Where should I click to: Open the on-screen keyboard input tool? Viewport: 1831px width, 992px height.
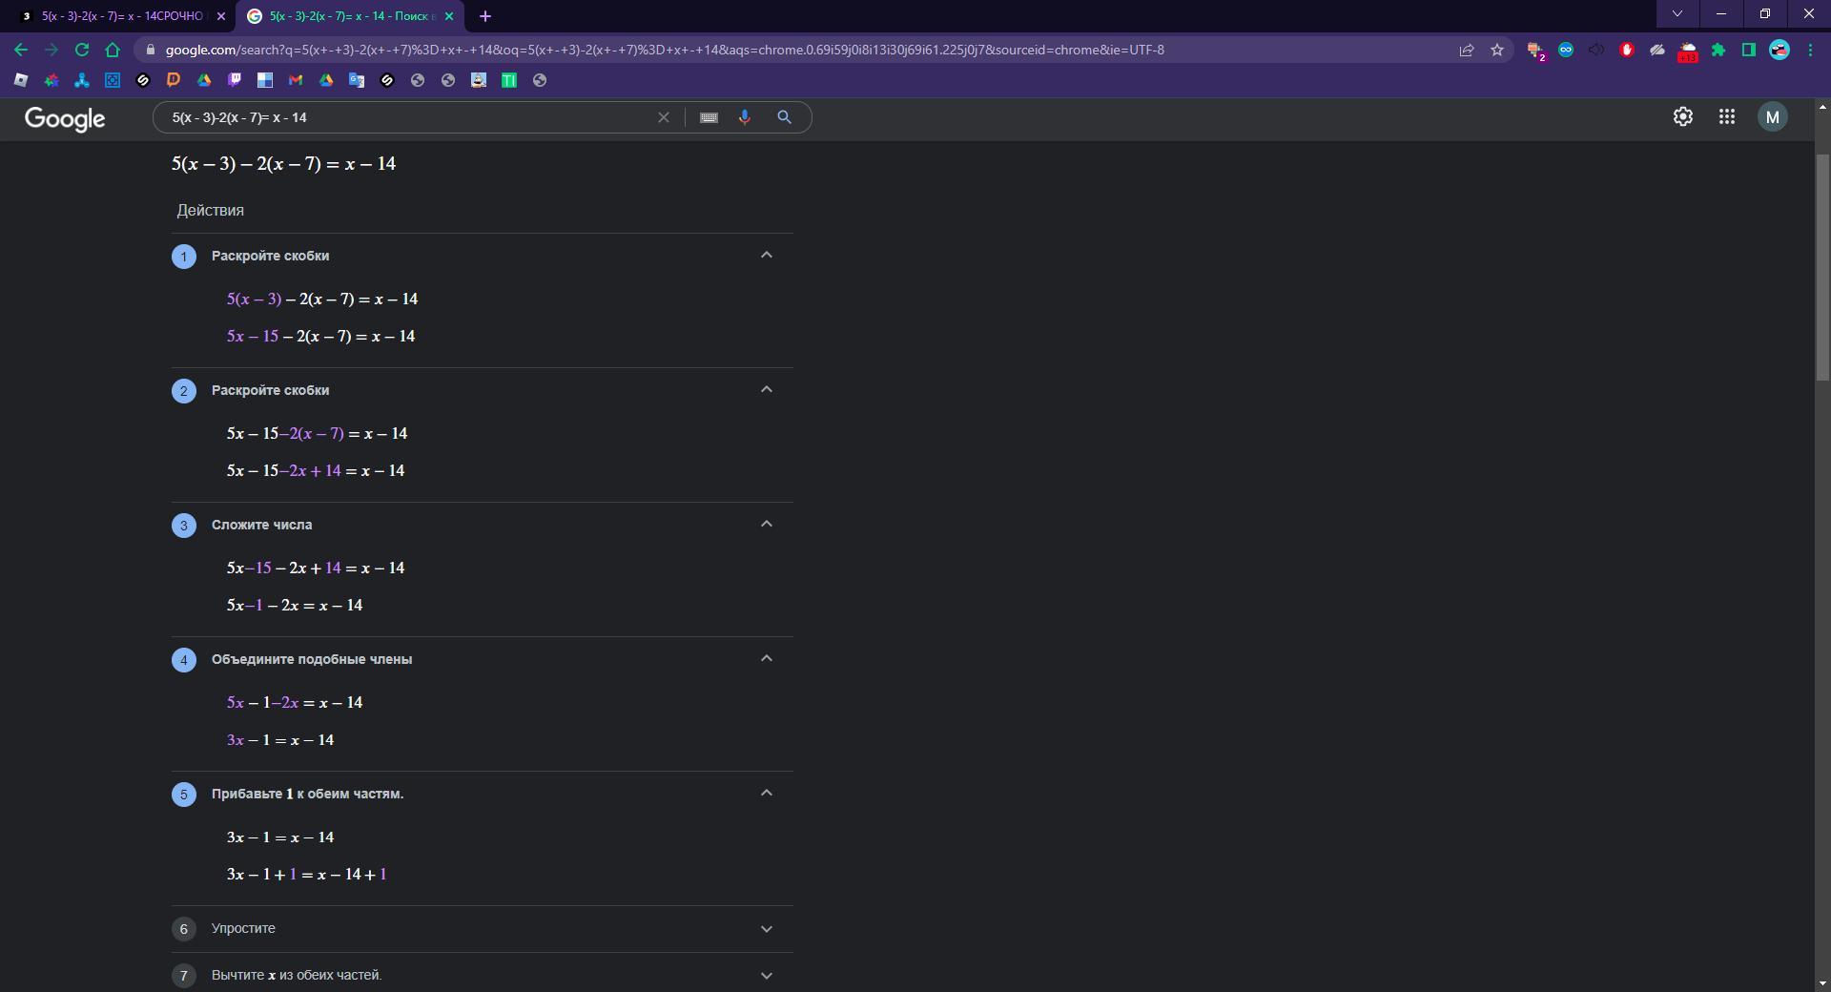[709, 117]
